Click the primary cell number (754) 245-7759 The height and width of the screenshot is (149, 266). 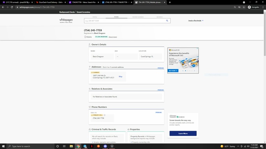(x=98, y=118)
